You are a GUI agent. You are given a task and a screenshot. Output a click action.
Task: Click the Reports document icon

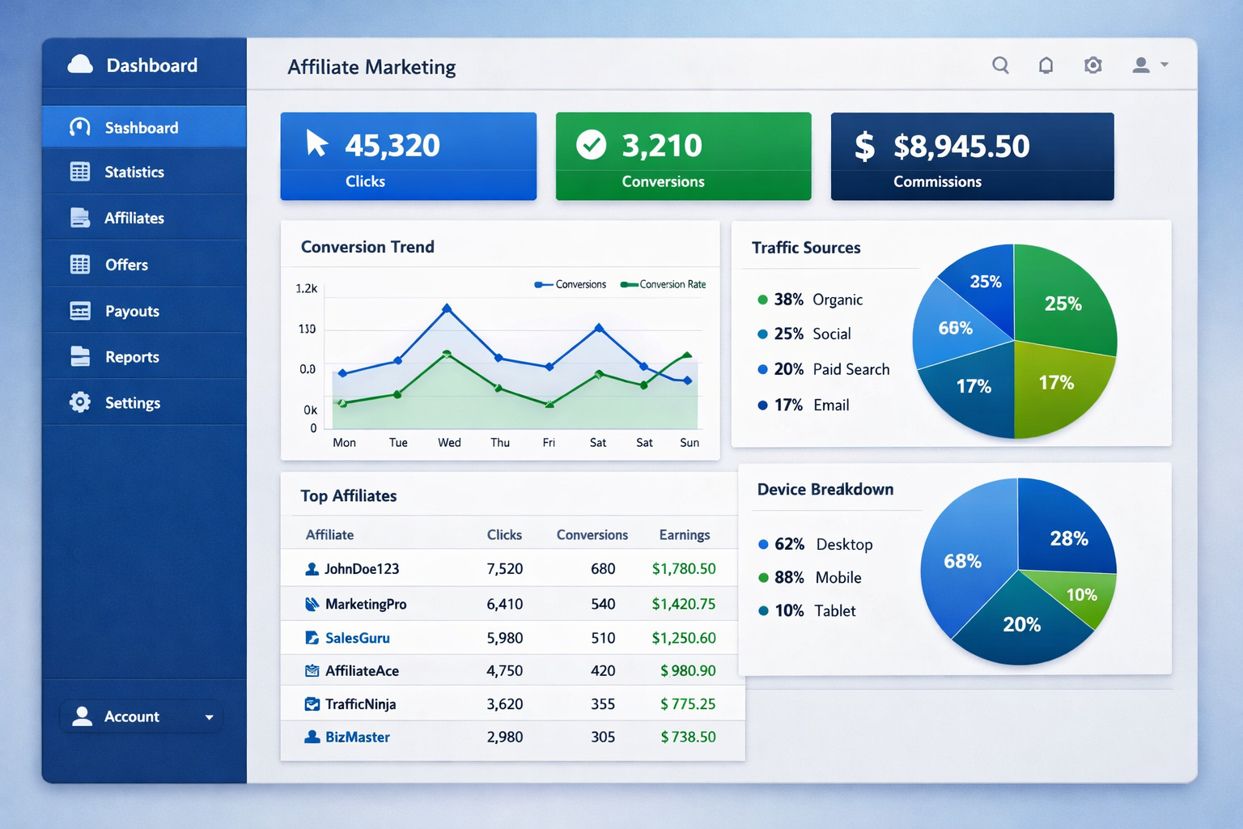79,356
